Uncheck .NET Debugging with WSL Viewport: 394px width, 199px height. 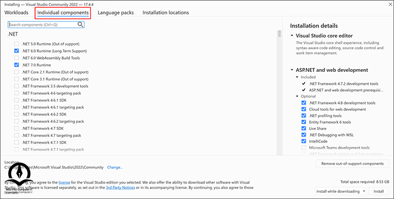304,135
